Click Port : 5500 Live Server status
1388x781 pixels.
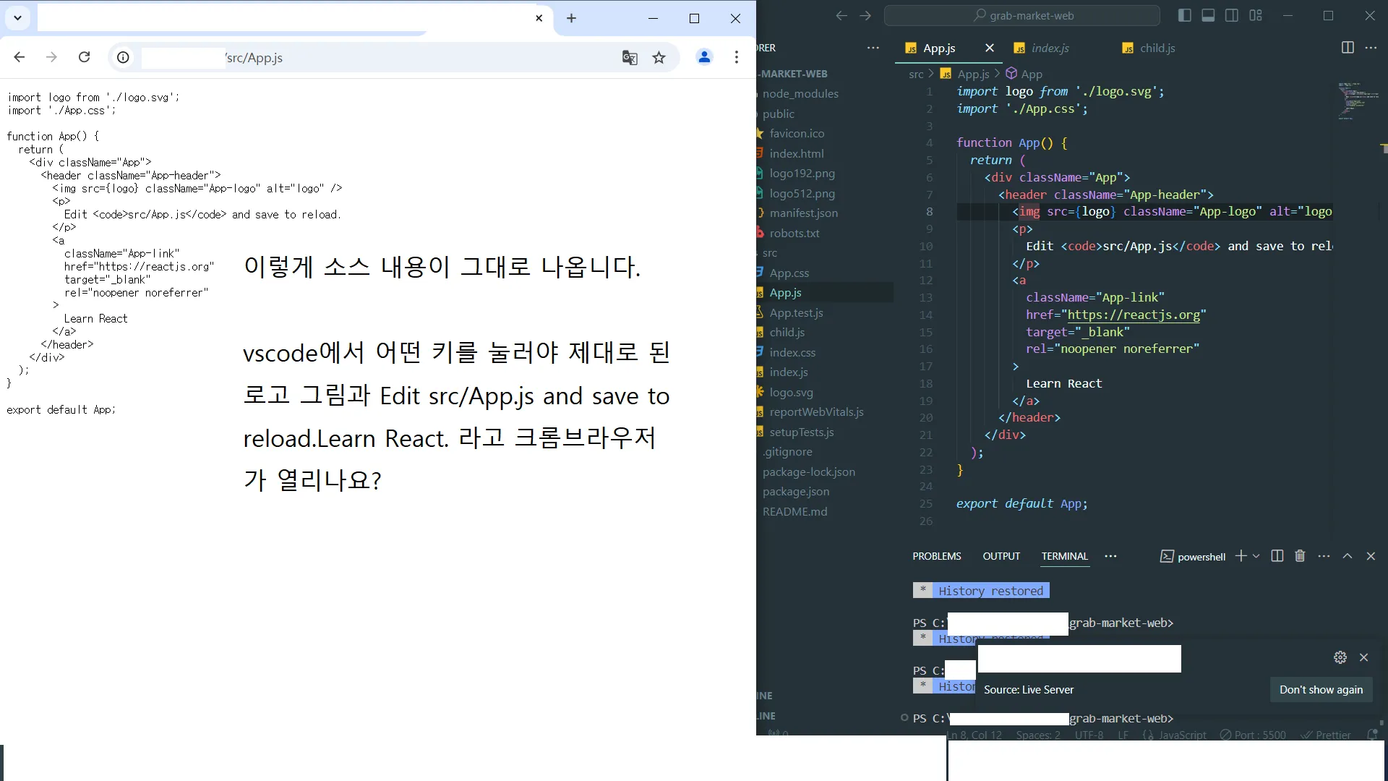1253,735
